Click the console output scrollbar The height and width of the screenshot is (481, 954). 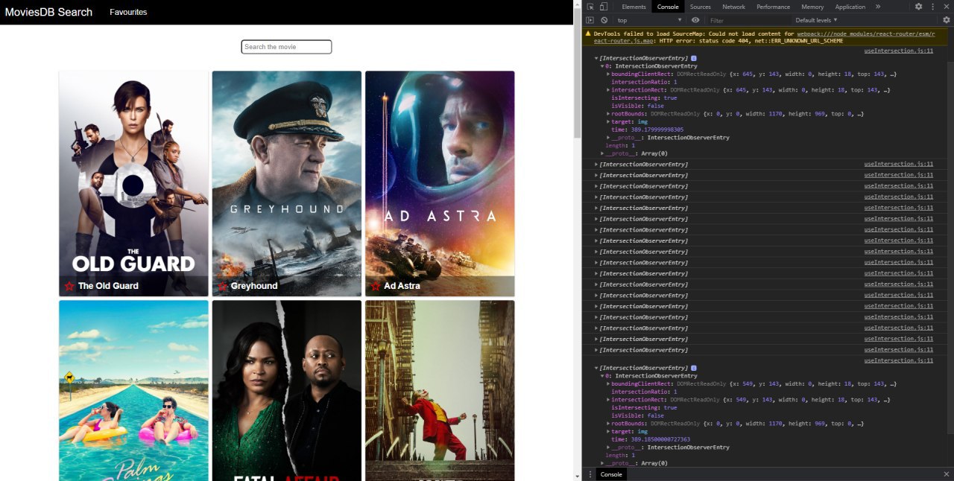pos(950,247)
